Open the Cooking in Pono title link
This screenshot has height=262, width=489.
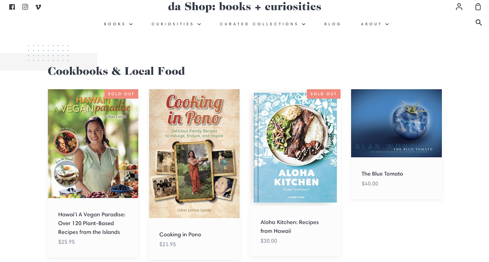point(180,234)
